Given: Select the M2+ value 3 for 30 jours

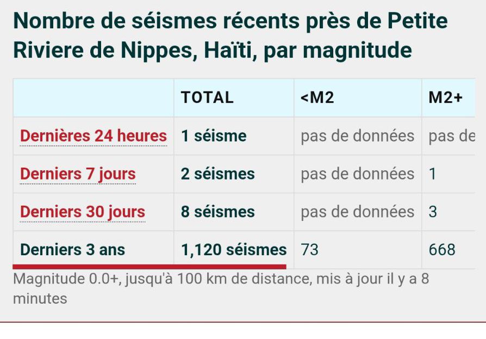Looking at the screenshot, I should 433,212.
